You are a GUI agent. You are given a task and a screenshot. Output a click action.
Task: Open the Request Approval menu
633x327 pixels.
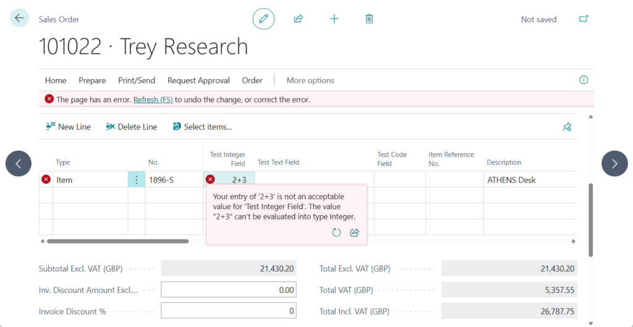198,81
